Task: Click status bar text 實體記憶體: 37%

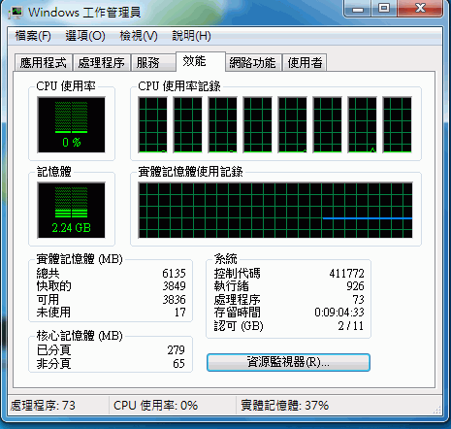Action: 285,406
